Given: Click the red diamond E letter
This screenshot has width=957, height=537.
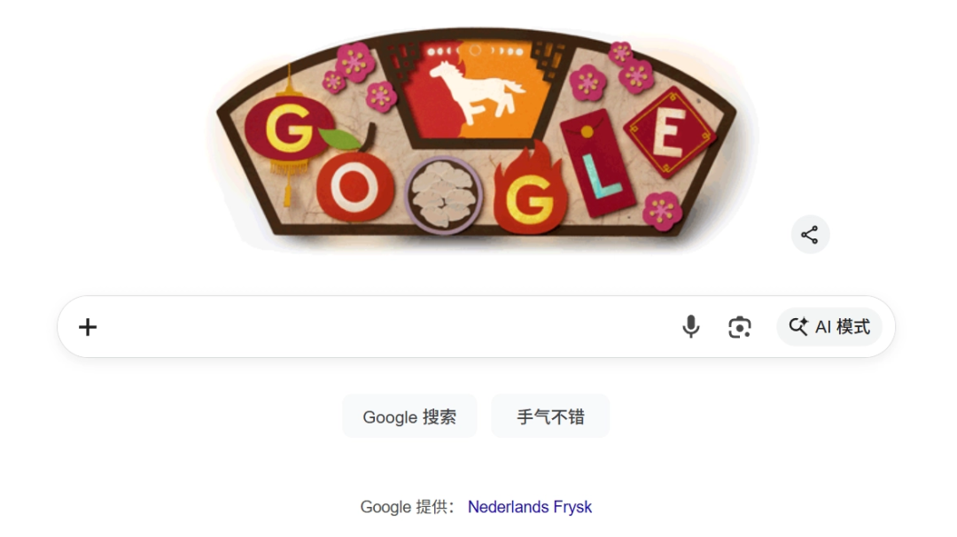Looking at the screenshot, I should 669,132.
